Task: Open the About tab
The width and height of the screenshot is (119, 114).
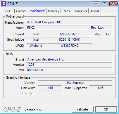Action: (x=95, y=11)
